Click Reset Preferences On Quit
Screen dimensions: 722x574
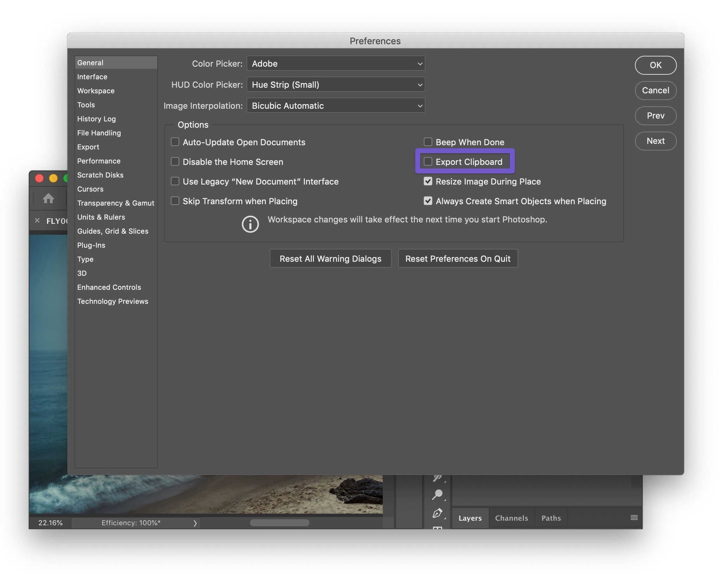[x=458, y=259]
